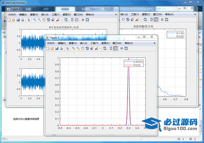The width and height of the screenshot is (204, 143).
Task: Print Figure 1 using the printer icon
Action: 23,20
